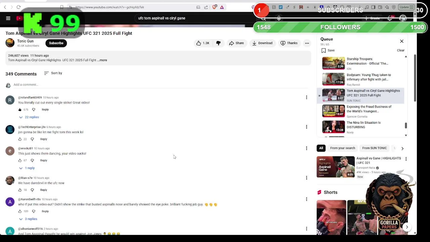Click the bookmark icon beside the address bar
Screen dimensions: 430x242
pos(62,7)
